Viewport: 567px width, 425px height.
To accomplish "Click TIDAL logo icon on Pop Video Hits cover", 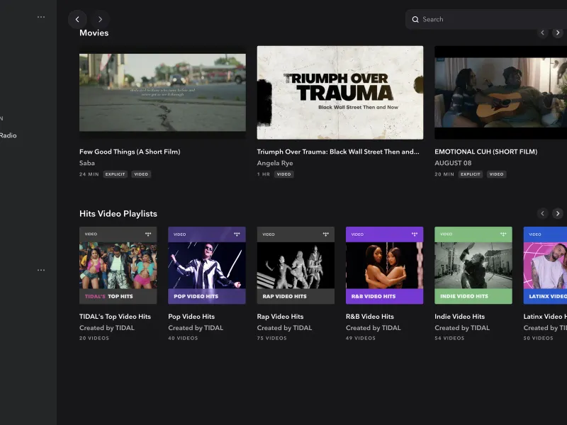I will 237,234.
